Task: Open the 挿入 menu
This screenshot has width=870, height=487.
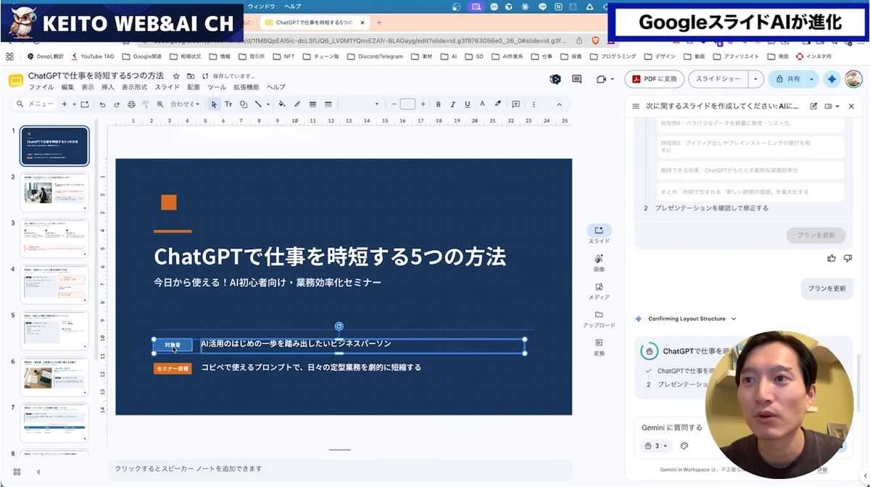Action: pyautogui.click(x=108, y=87)
